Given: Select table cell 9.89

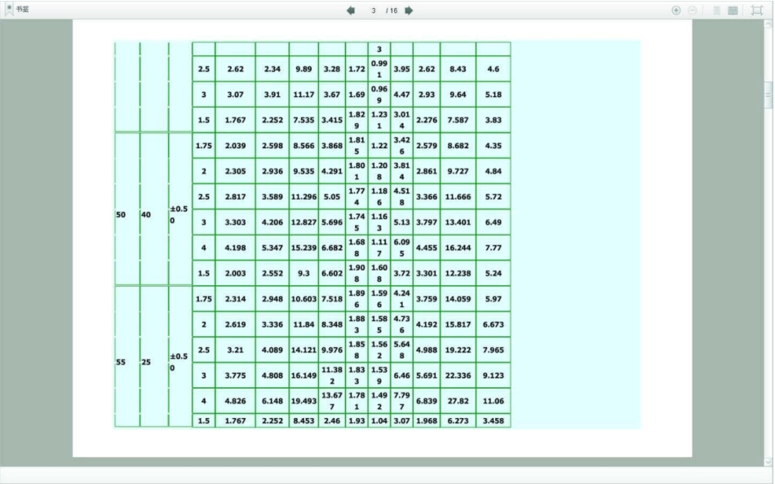Looking at the screenshot, I should [x=303, y=69].
